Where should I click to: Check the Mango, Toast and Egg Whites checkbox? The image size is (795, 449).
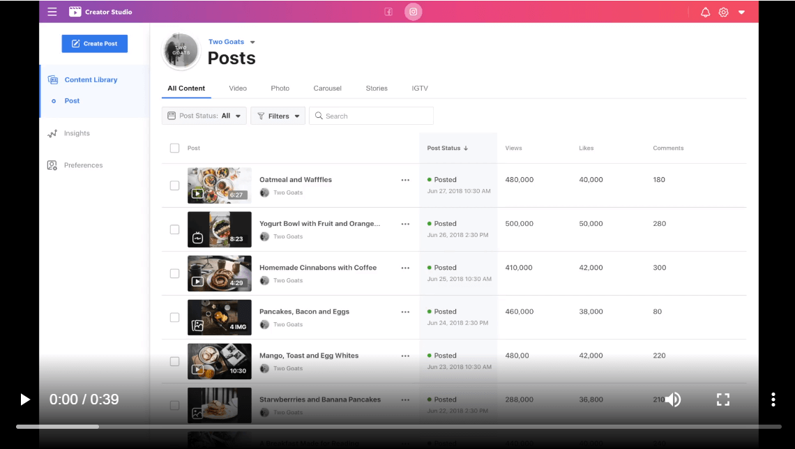point(174,361)
